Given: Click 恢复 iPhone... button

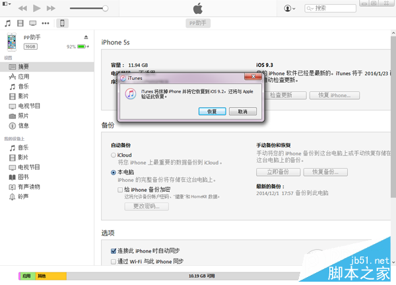Looking at the screenshot, I should click(335, 95).
